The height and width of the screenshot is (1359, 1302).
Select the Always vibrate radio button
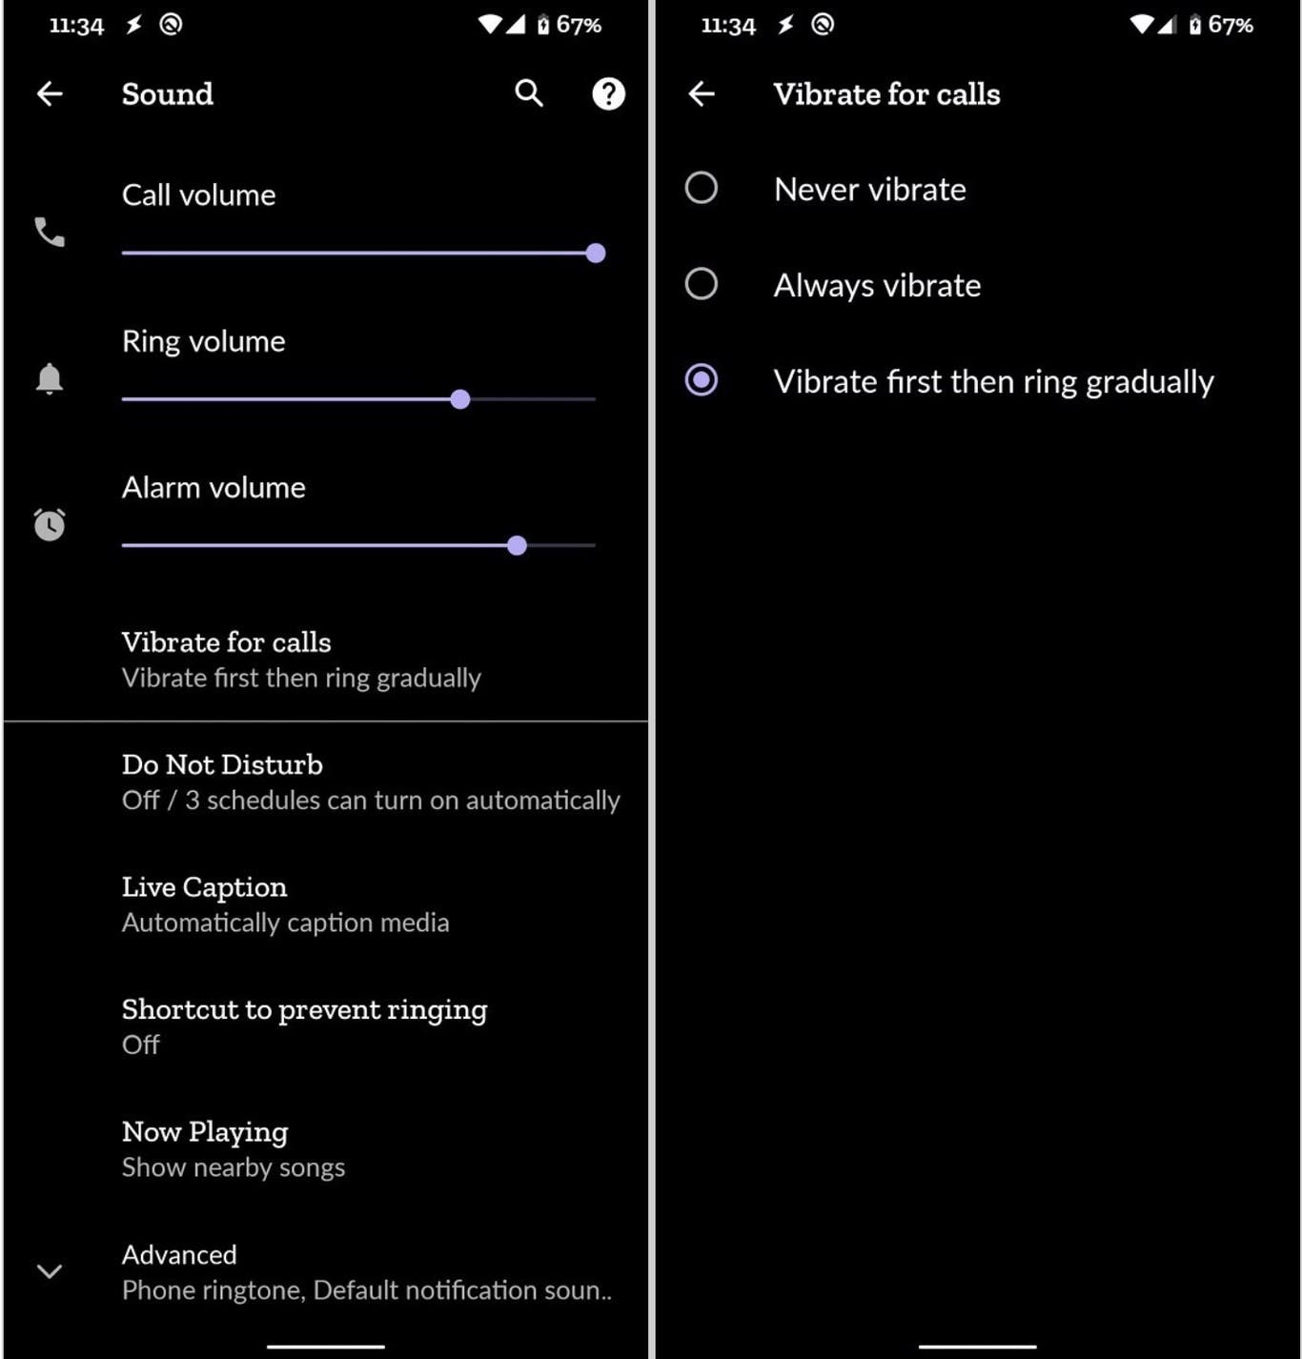coord(702,284)
